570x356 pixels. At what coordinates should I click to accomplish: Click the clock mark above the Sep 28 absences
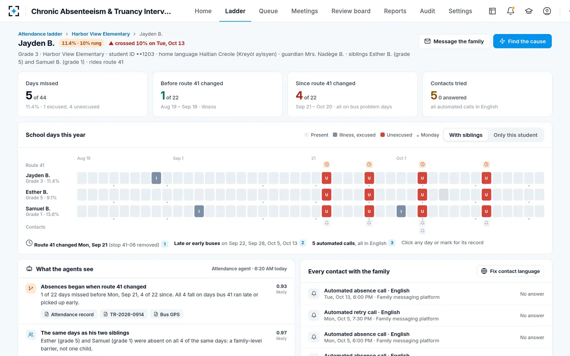(x=369, y=165)
